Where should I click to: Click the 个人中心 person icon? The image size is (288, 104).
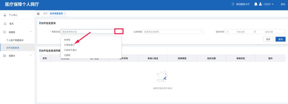coord(5,15)
